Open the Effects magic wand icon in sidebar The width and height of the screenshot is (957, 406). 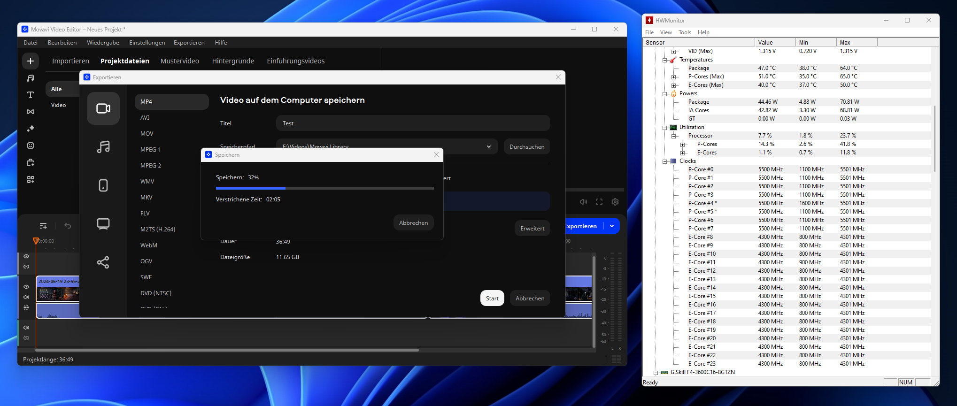[31, 129]
